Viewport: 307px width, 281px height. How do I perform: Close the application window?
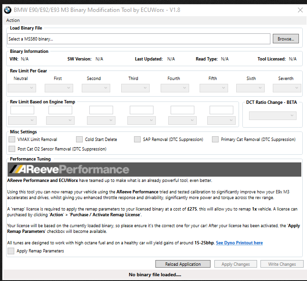(299, 10)
